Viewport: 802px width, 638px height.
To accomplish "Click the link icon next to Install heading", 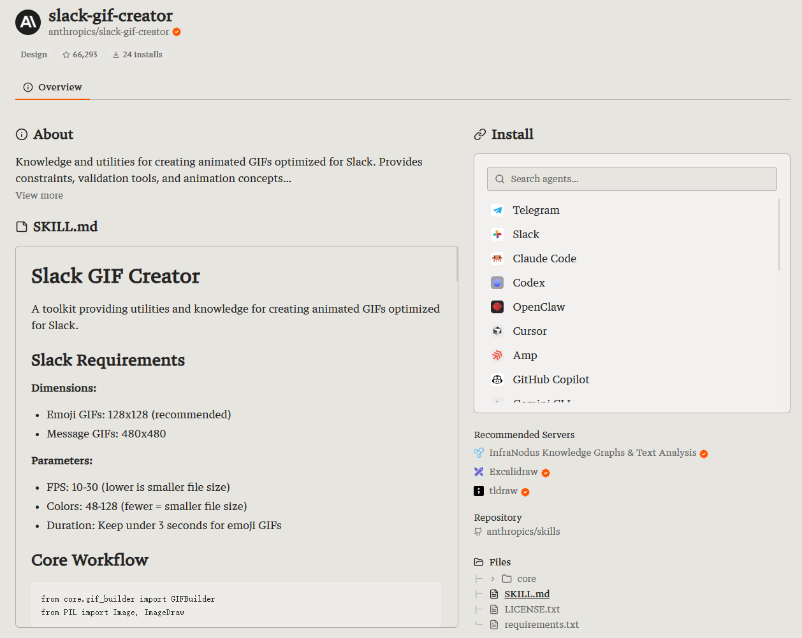I will 480,134.
